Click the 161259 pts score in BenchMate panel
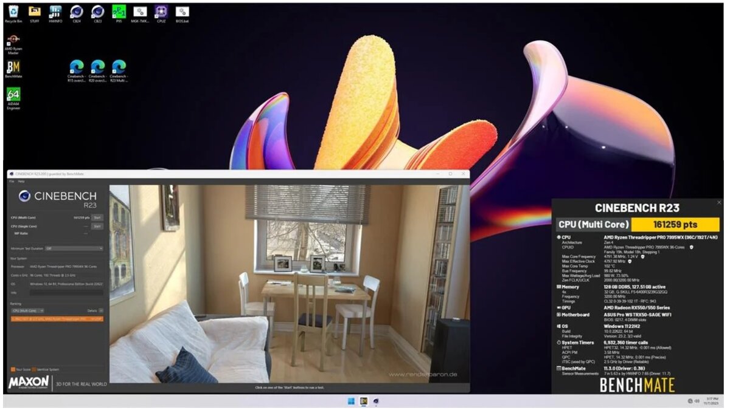The height and width of the screenshot is (410, 730). pyautogui.click(x=675, y=224)
